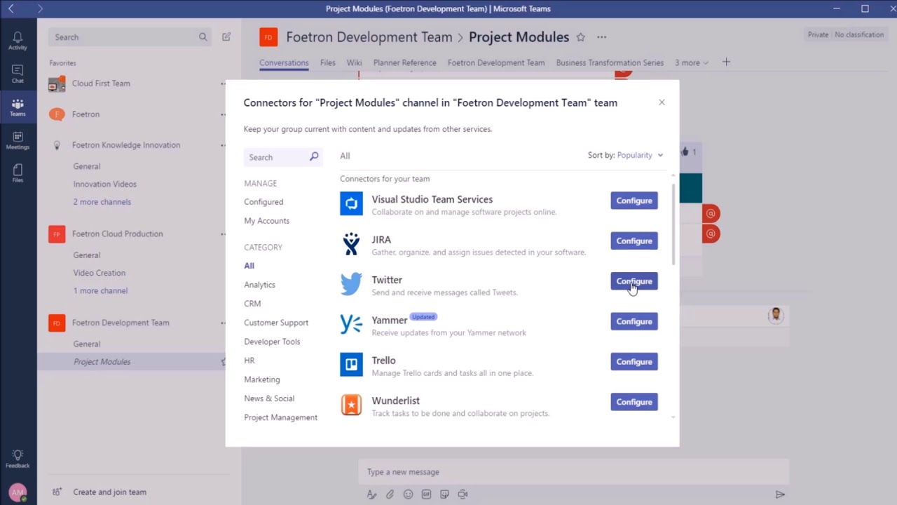This screenshot has height=505, width=897.
Task: Open the Meetings calendar icon
Action: [x=18, y=140]
